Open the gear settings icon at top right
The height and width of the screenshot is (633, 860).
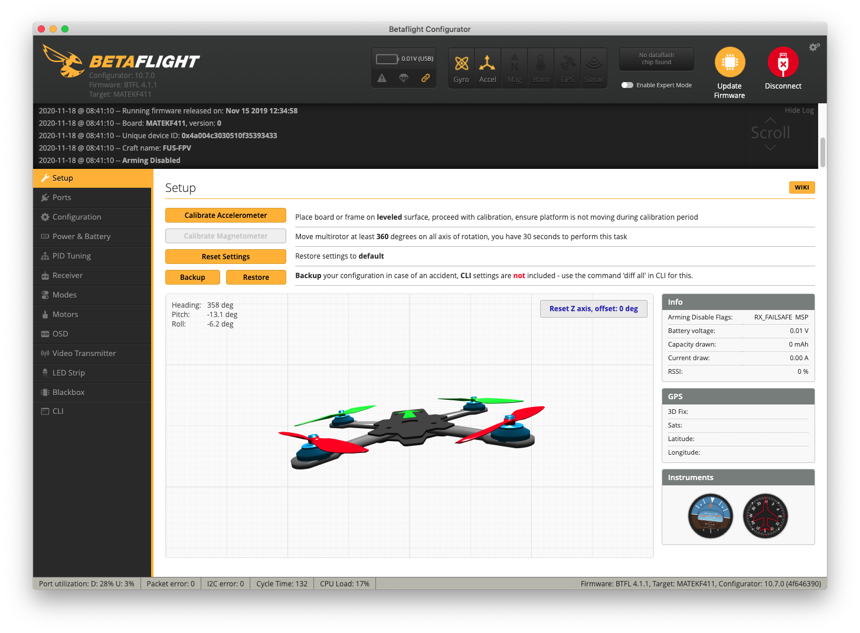click(815, 47)
